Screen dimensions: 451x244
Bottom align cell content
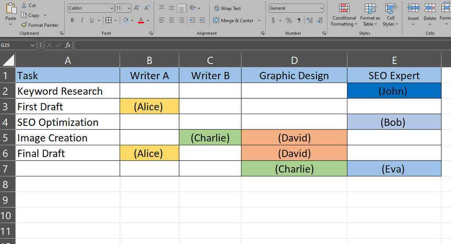(181, 8)
